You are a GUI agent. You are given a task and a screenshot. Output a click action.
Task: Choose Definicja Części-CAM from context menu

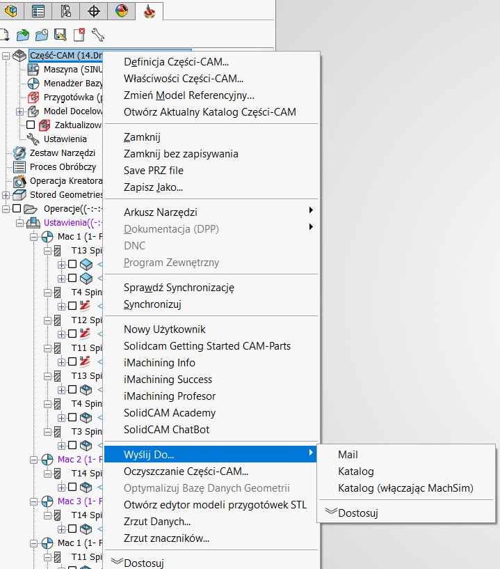[211, 62]
